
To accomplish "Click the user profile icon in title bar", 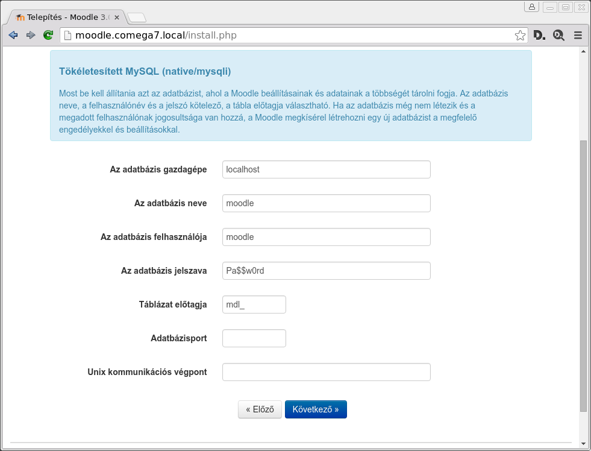I will pos(532,7).
